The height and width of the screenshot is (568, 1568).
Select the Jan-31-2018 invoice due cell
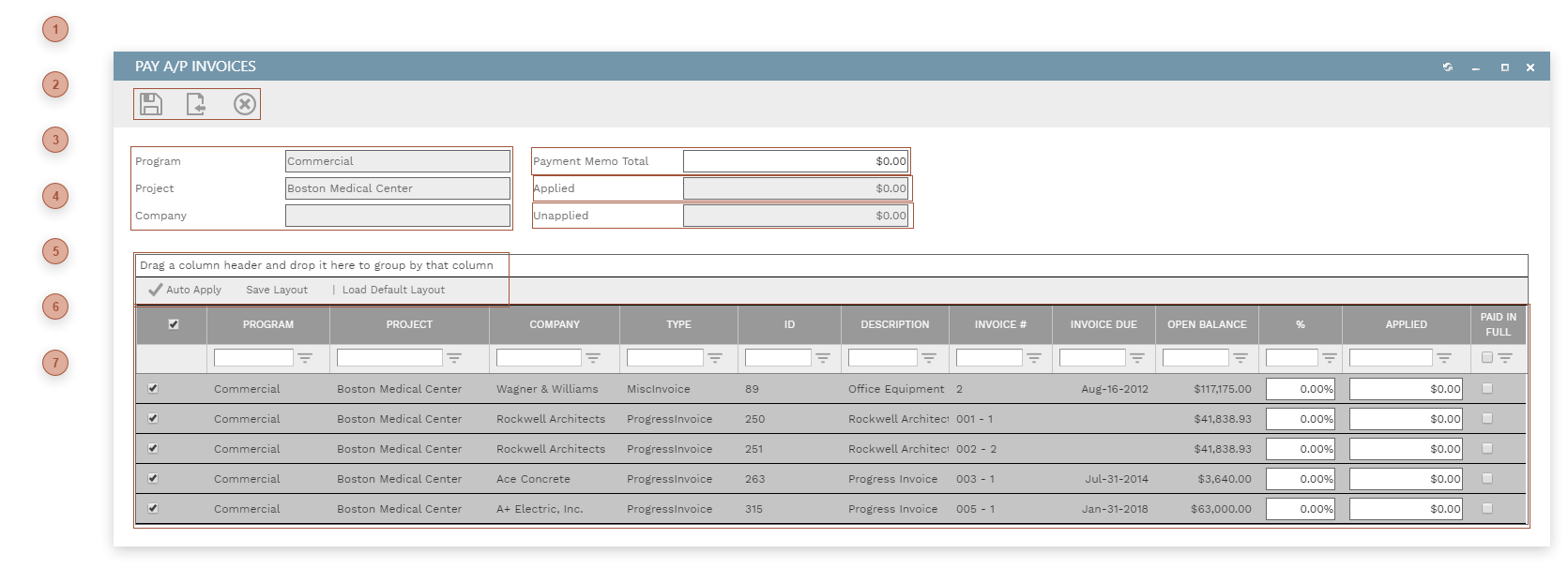pos(1115,509)
